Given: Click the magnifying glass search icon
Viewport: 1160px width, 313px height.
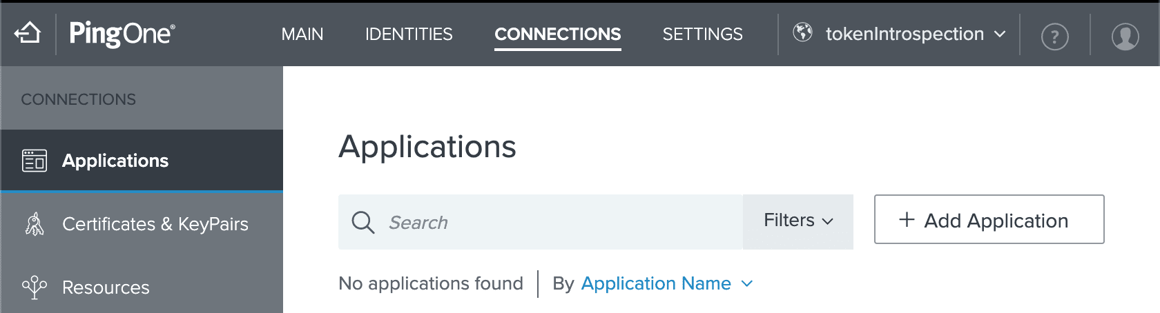Looking at the screenshot, I should [x=362, y=222].
